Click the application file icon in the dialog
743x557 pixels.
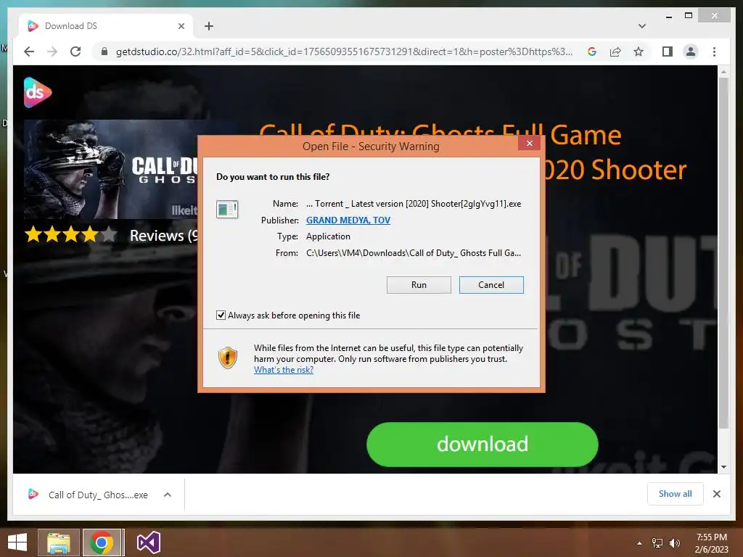pos(227,209)
